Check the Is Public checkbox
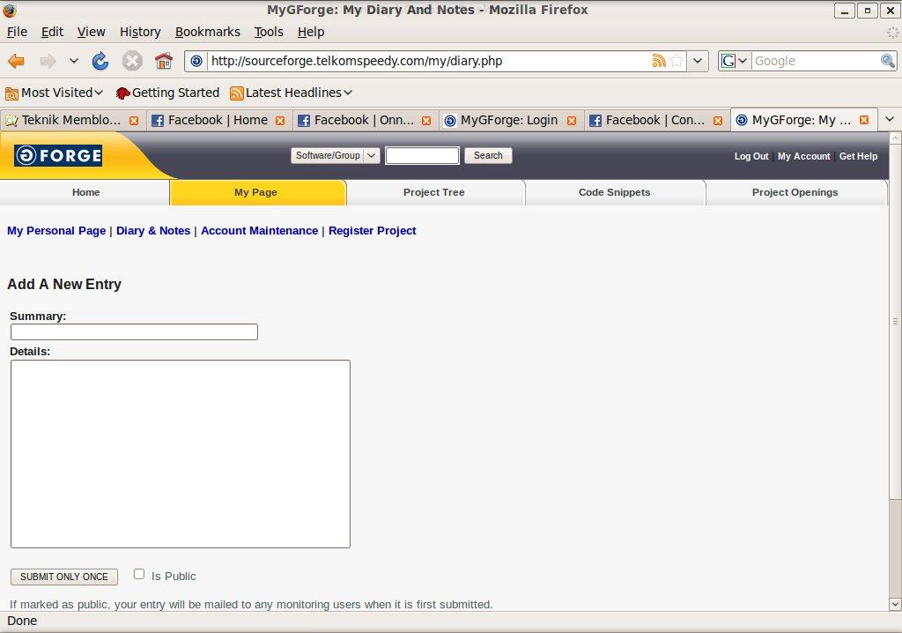 (138, 574)
